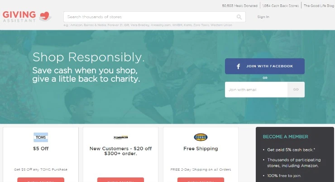
Task: Open the Sign In link
Action: (263, 17)
